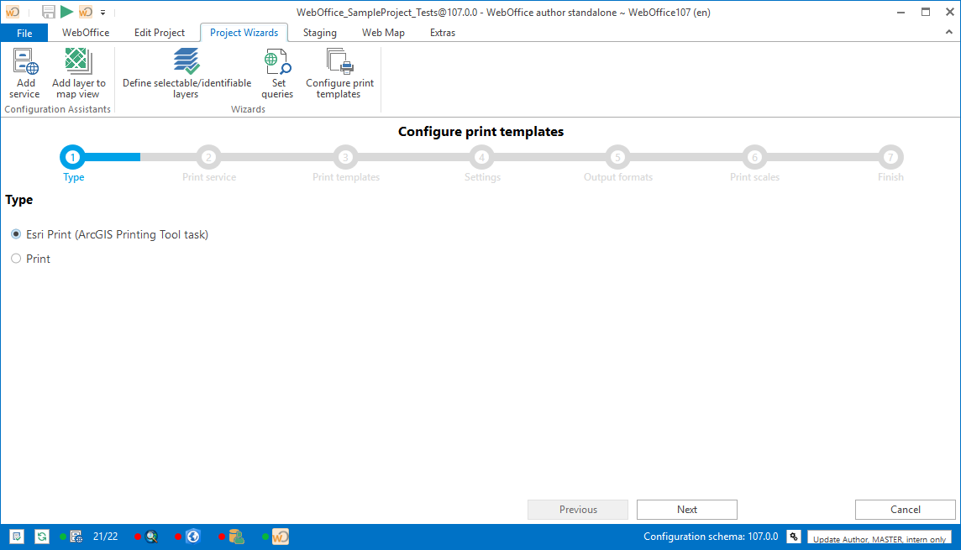The width and height of the screenshot is (961, 550).
Task: Click the WebOffice logo beside the play icon
Action: 86,12
